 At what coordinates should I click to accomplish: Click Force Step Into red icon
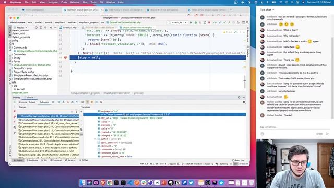click(68, 102)
